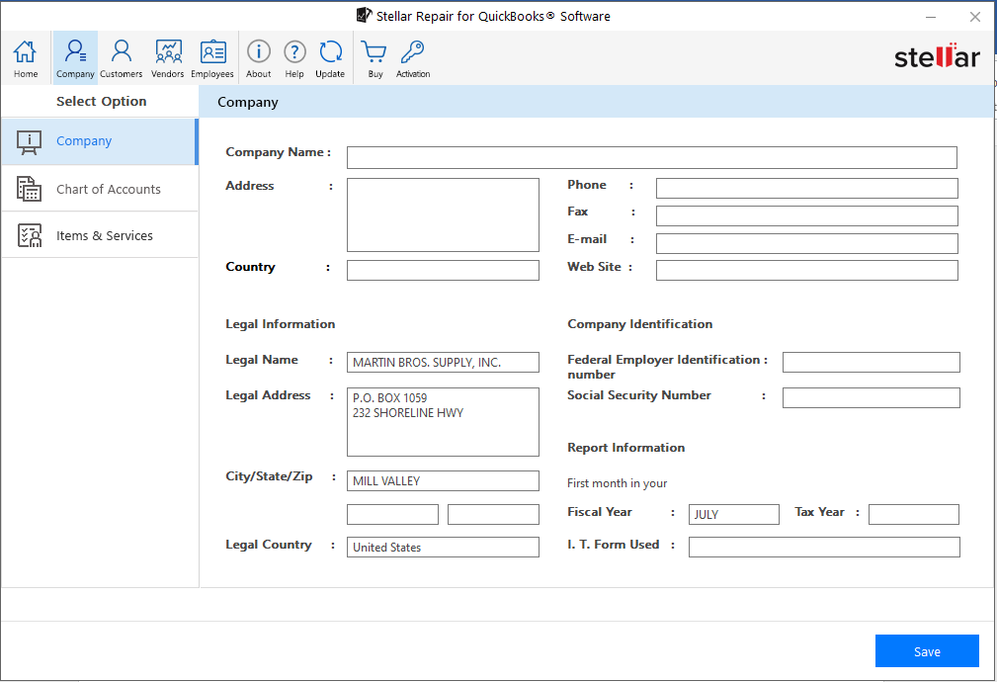997x682 pixels.
Task: Click the Legal Address text area
Action: tap(444, 422)
